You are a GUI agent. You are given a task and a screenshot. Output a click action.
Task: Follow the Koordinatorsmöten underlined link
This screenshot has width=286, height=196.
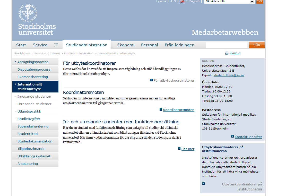tap(179, 110)
